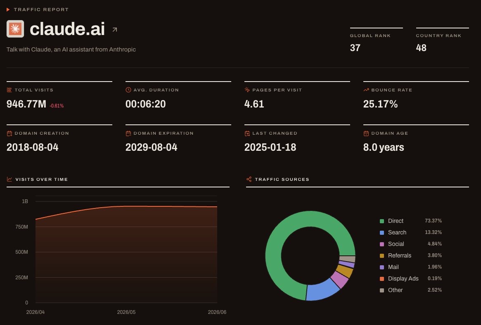Click the orange triangle beside Traffic Report
The width and height of the screenshot is (481, 325).
(8, 9)
